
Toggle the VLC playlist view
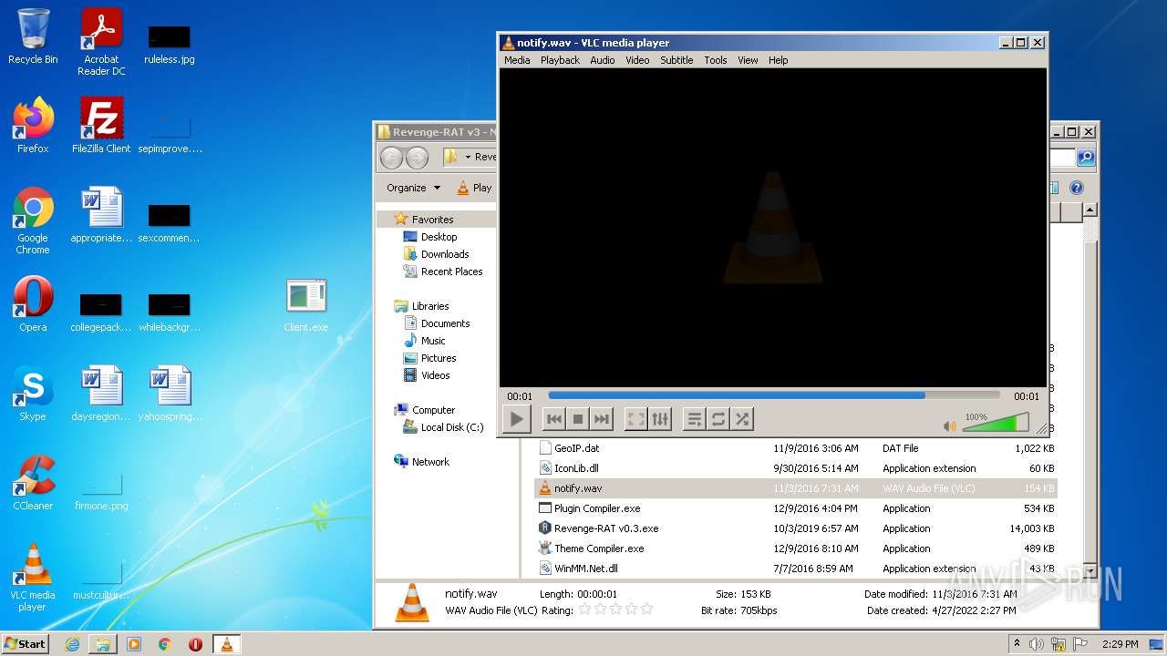695,419
